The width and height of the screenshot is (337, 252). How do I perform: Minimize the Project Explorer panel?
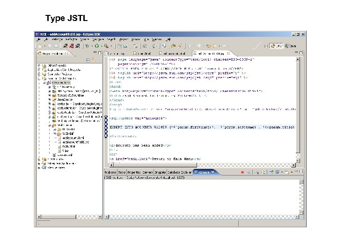pyautogui.click(x=95, y=52)
